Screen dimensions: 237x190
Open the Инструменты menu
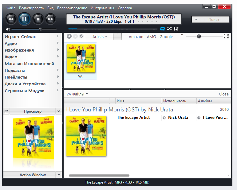click(102, 8)
